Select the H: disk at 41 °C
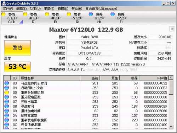 pyautogui.click(x=99, y=18)
